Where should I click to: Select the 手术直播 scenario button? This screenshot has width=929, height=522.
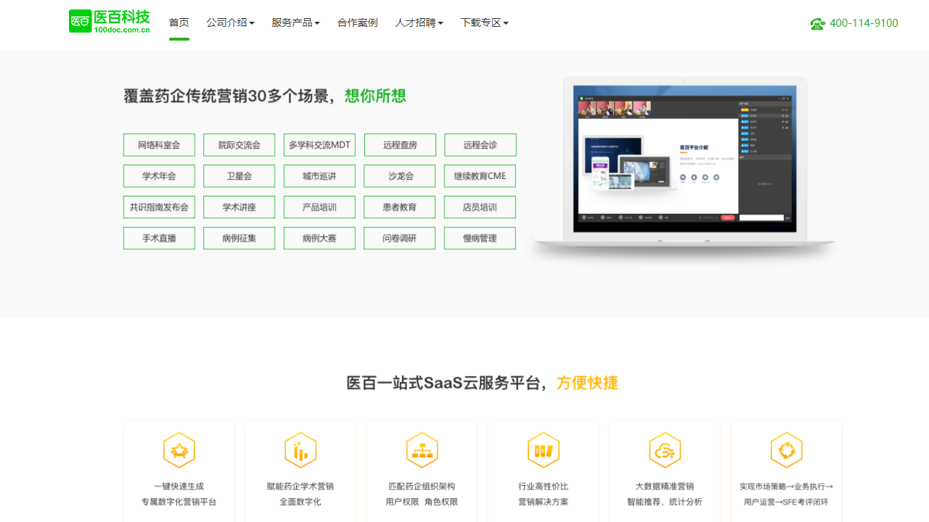pos(159,238)
